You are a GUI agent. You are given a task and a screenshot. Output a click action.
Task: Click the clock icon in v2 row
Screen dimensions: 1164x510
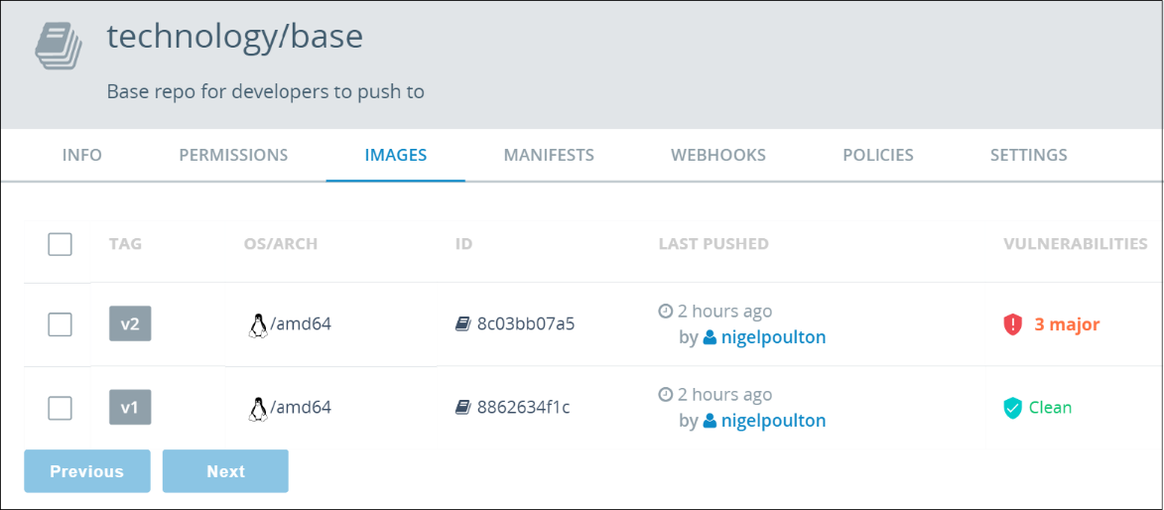point(666,312)
